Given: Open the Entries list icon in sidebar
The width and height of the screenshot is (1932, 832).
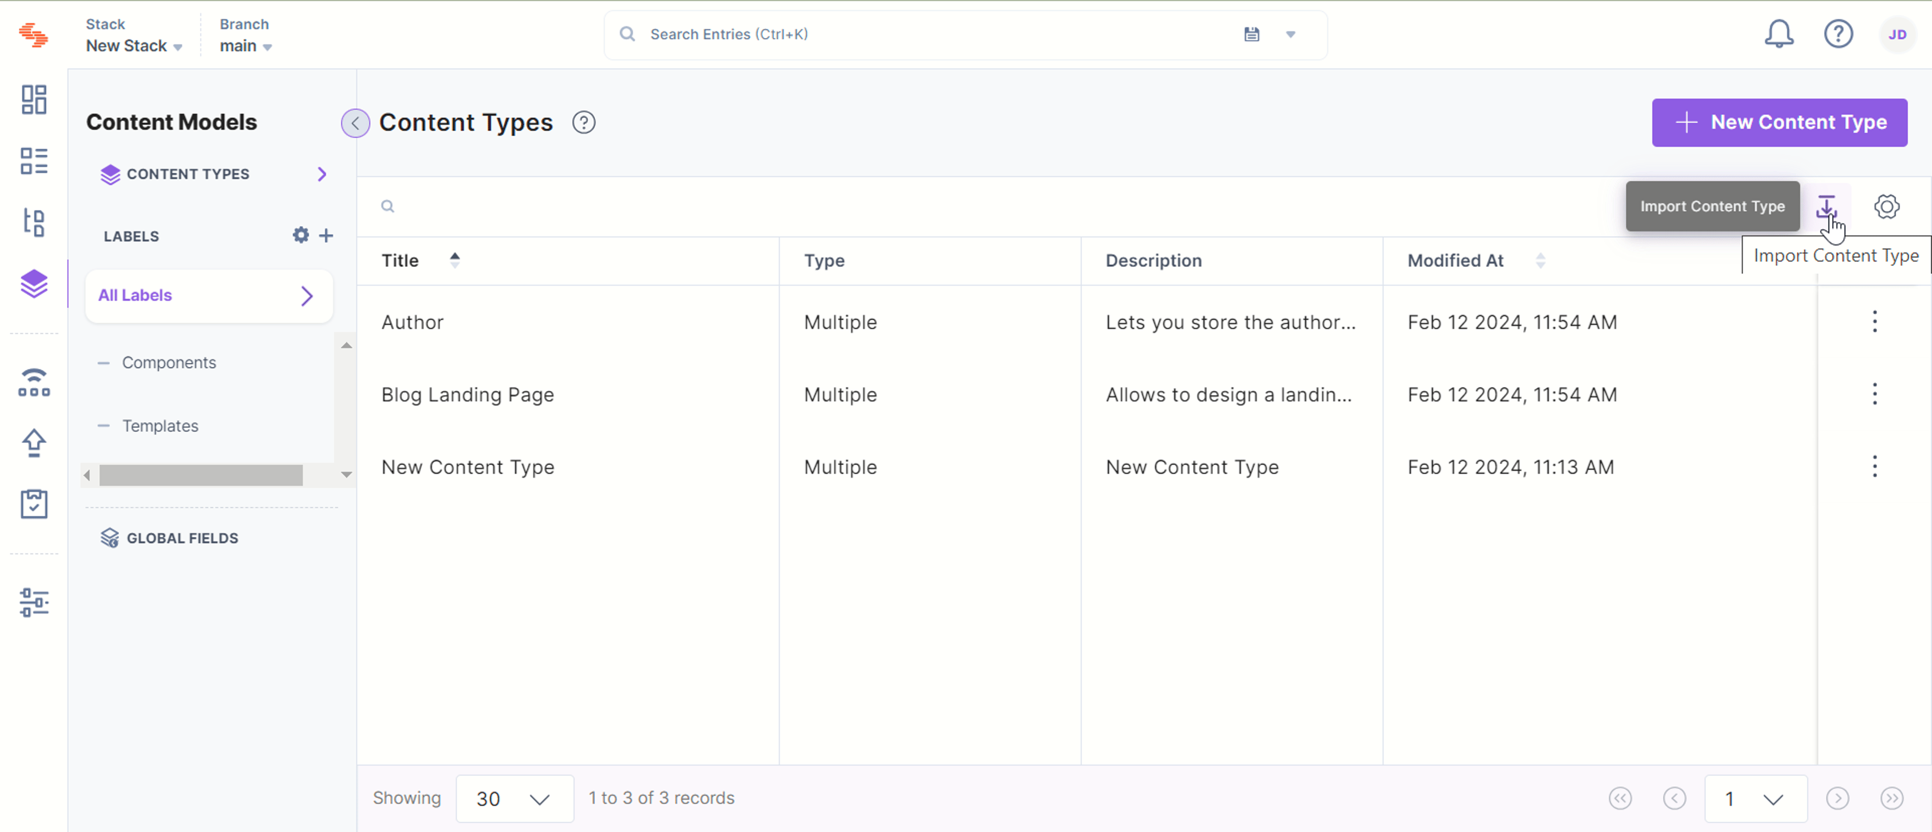Looking at the screenshot, I should (x=34, y=160).
